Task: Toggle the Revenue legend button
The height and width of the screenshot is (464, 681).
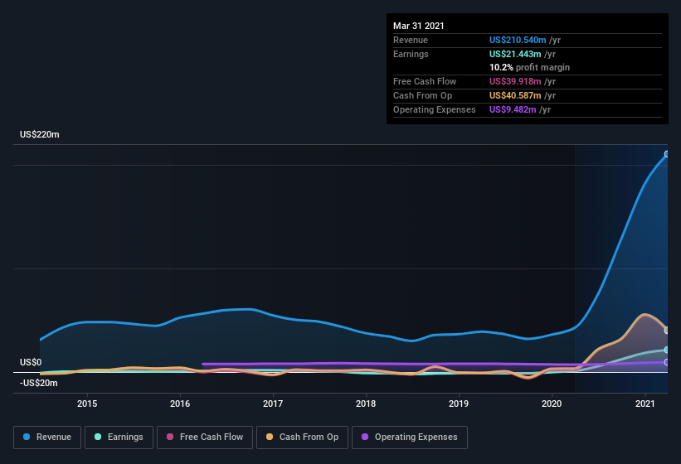Action: (x=47, y=437)
